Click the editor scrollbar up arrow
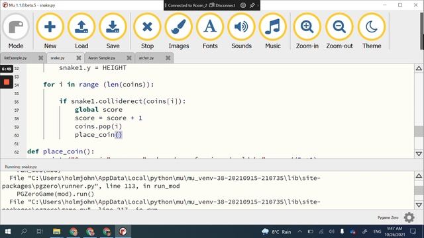Image resolution: width=424 pixels, height=238 pixels. point(419,69)
